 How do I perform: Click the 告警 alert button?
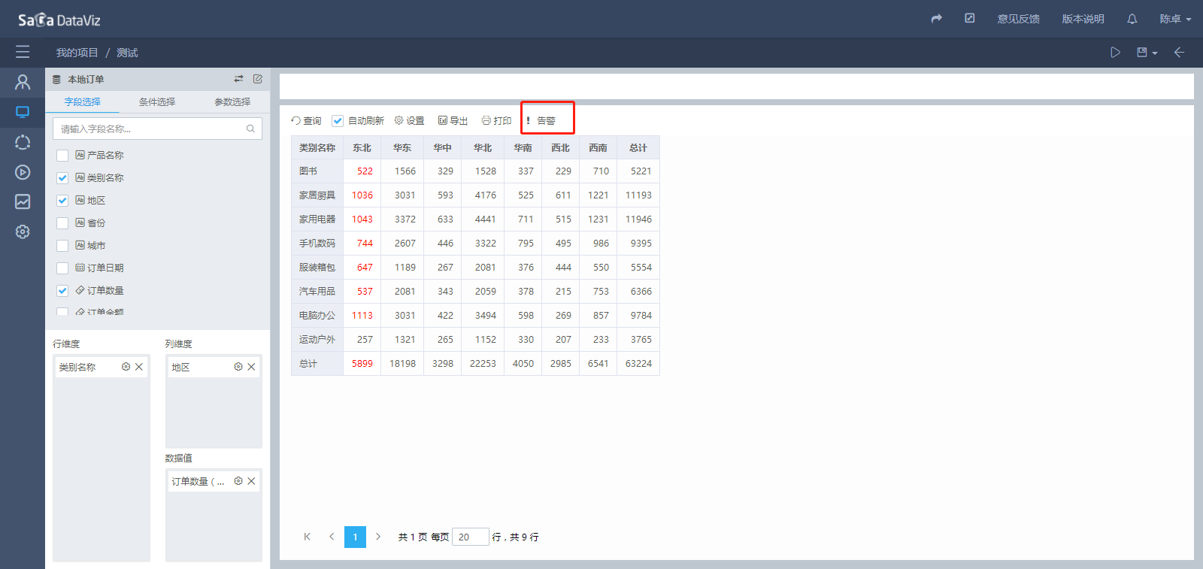click(541, 120)
